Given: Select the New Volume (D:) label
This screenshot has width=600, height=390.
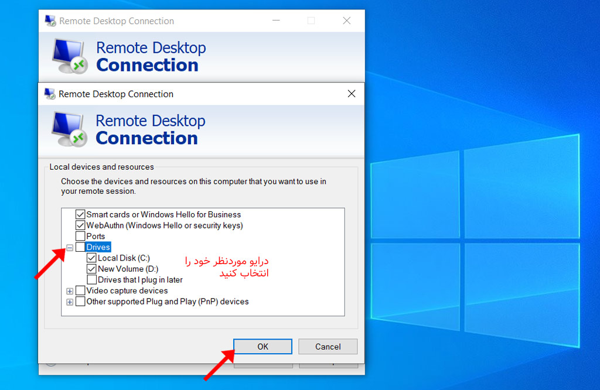Looking at the screenshot, I should tap(128, 269).
